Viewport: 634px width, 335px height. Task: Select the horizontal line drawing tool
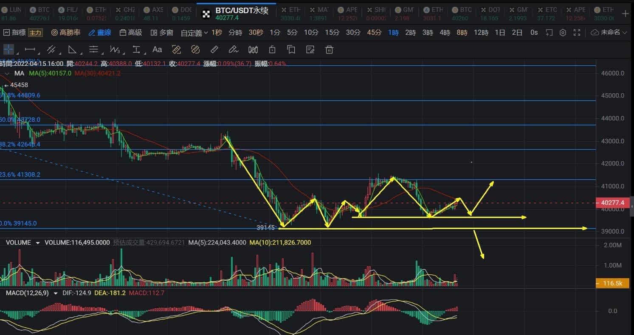tap(30, 50)
